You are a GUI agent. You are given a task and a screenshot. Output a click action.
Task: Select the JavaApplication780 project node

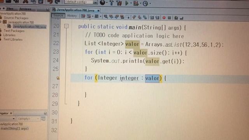[x=13, y=14]
